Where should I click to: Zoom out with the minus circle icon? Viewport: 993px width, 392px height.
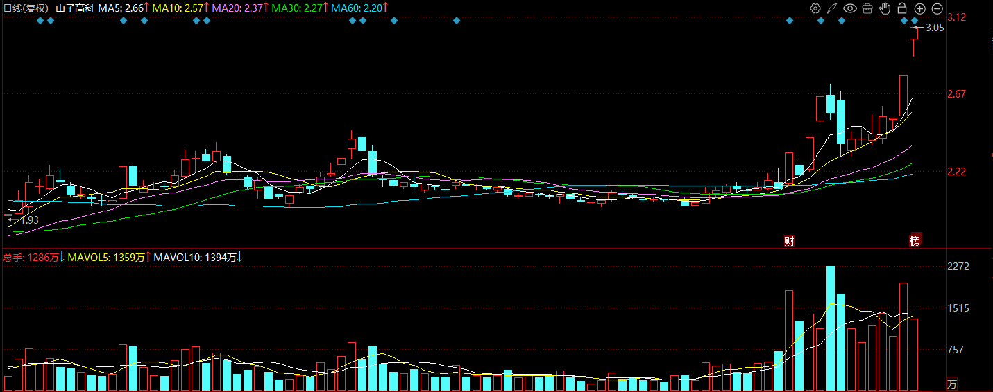pos(937,8)
